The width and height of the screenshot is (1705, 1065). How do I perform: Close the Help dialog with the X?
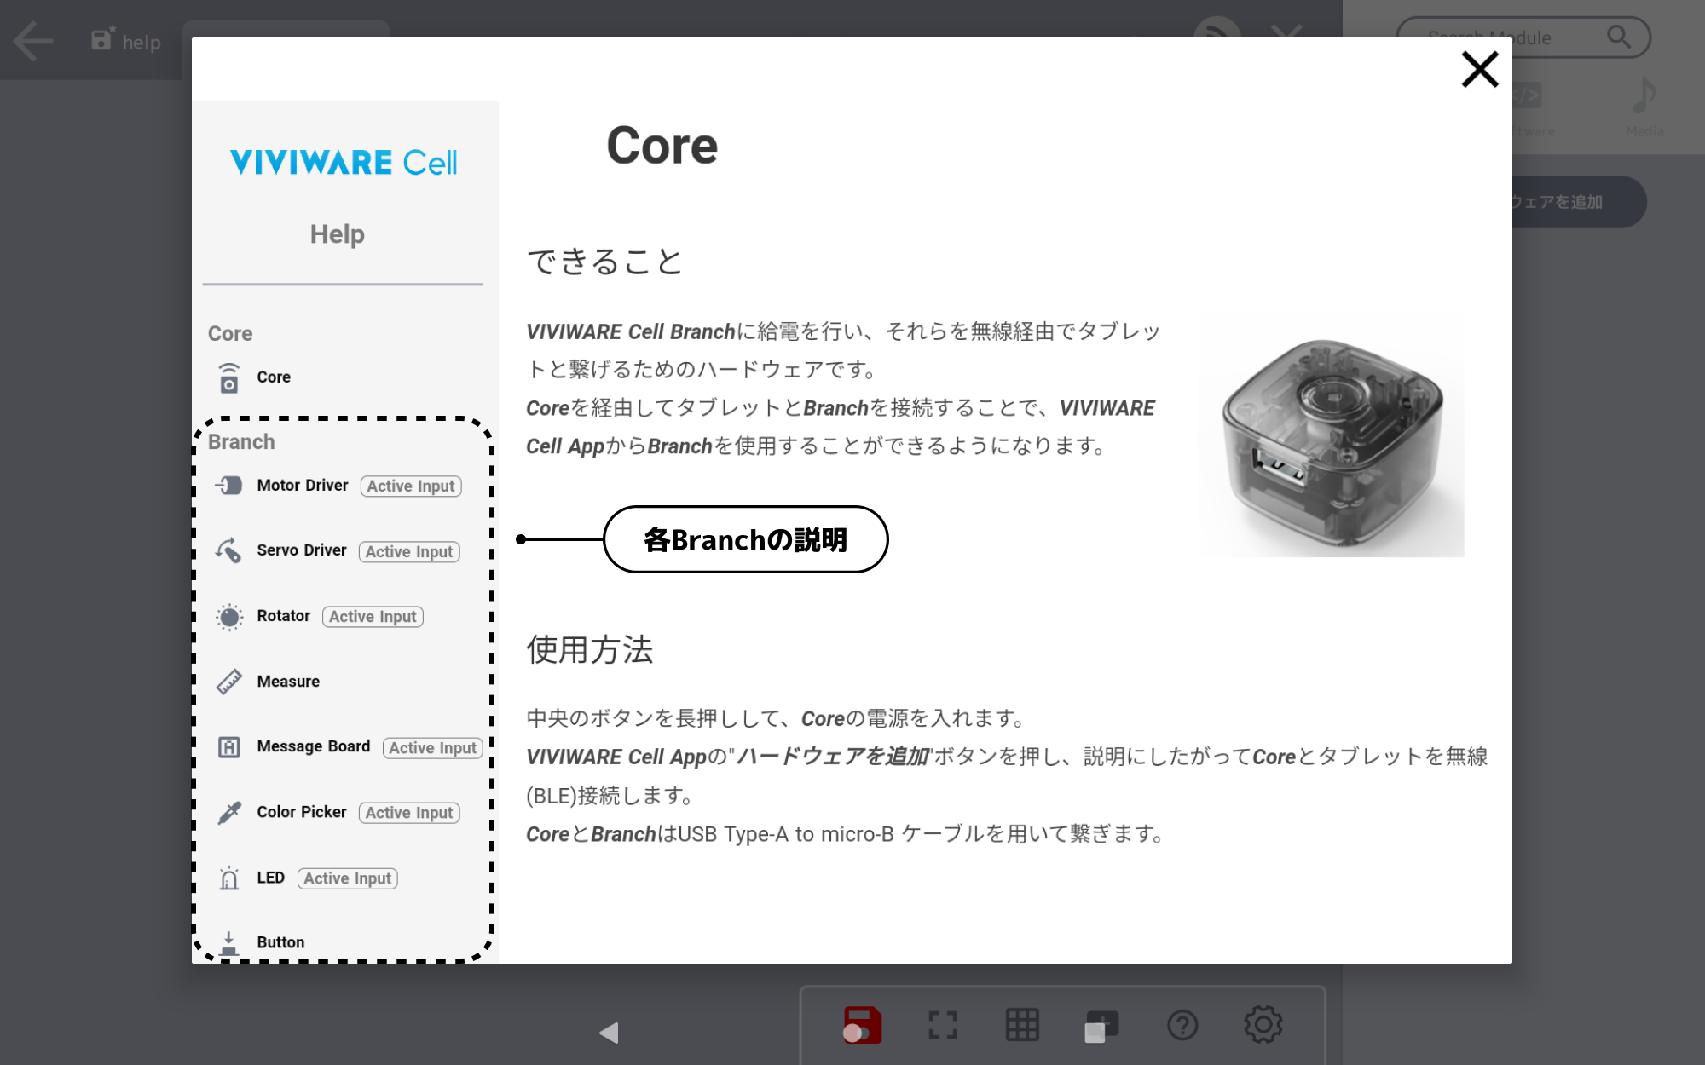tap(1479, 69)
